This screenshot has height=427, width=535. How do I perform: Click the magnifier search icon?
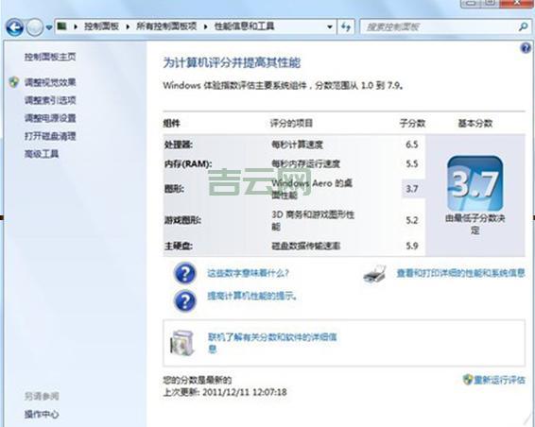pos(524,27)
